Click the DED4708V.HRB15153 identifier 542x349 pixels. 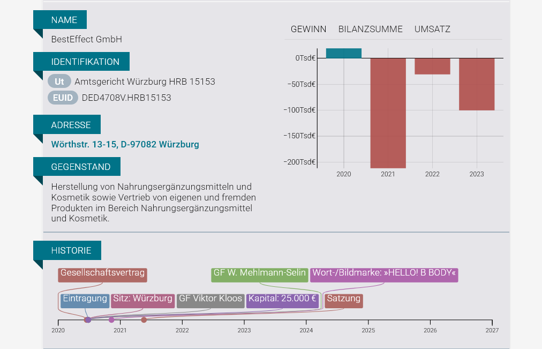[x=126, y=98]
